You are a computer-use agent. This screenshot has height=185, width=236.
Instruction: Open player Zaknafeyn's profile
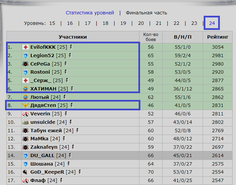(44, 147)
